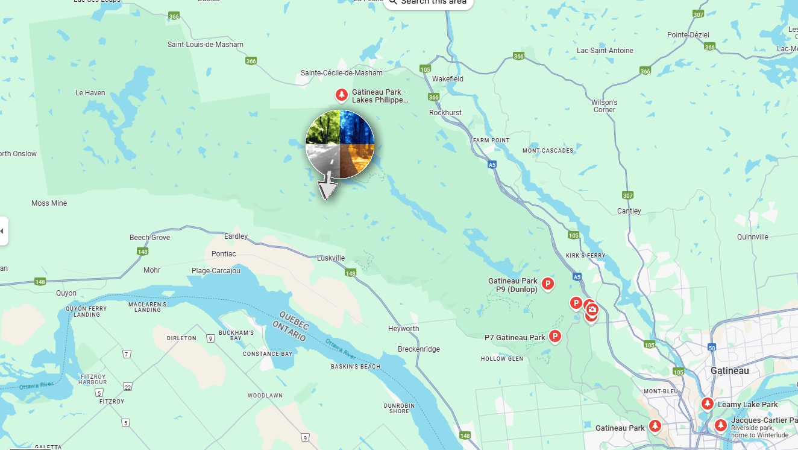Expand the collapsed side panel arrow
The width and height of the screenshot is (798, 450).
(x=3, y=231)
